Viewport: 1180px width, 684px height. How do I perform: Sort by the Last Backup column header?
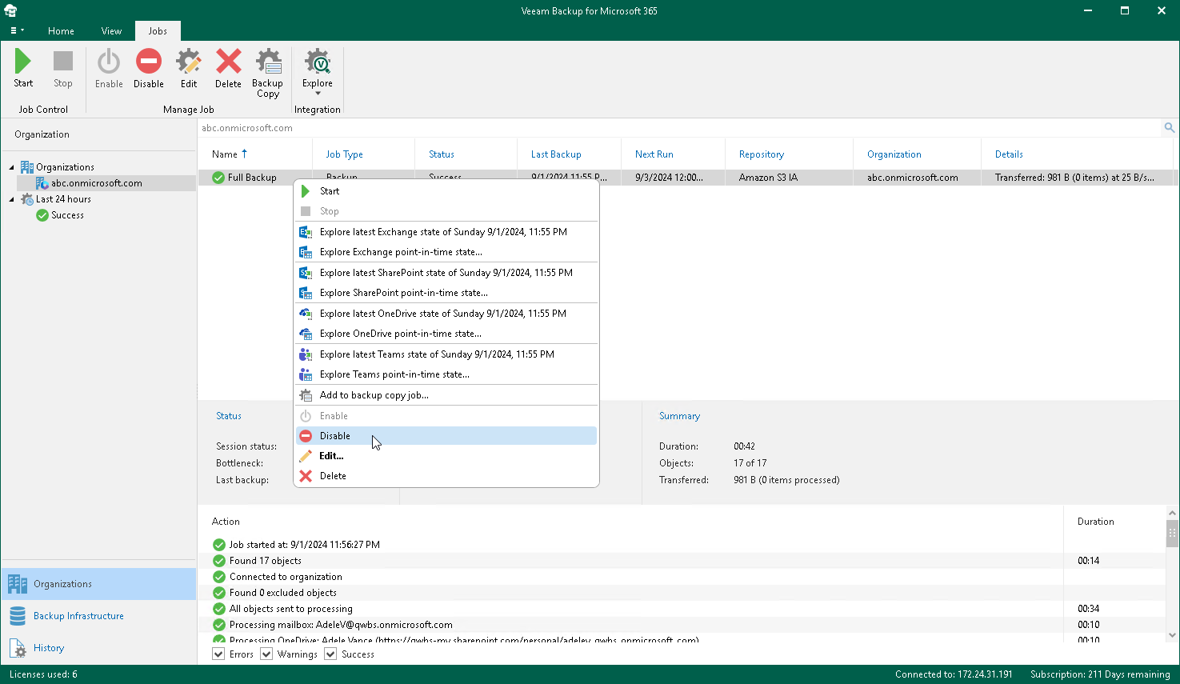569,154
